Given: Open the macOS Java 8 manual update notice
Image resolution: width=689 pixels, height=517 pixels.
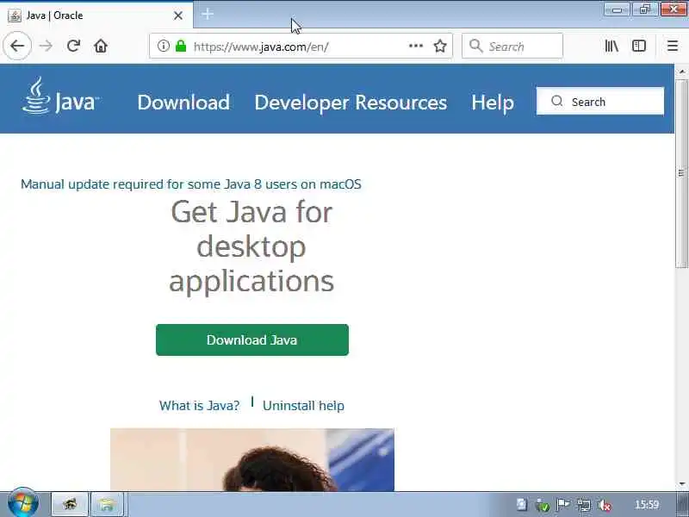Looking at the screenshot, I should 191,184.
